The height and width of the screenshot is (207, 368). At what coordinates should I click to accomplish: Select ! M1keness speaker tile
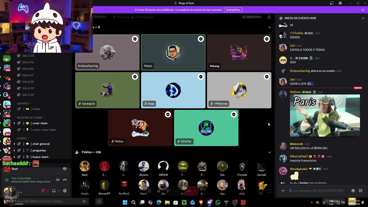click(239, 90)
